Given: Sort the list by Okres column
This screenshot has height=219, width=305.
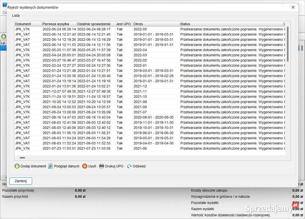Looking at the screenshot, I should (156, 24).
